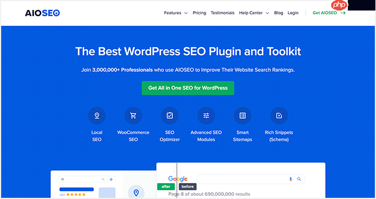The height and width of the screenshot is (199, 376).
Task: Open the Testimonials page
Action: tap(222, 13)
